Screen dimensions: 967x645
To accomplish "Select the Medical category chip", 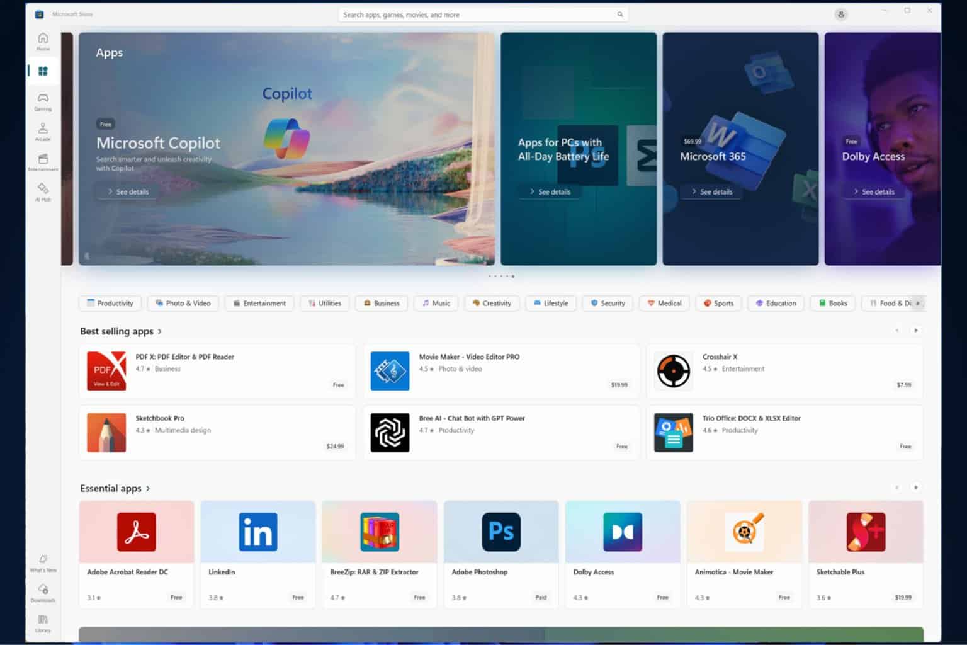I will tap(664, 303).
